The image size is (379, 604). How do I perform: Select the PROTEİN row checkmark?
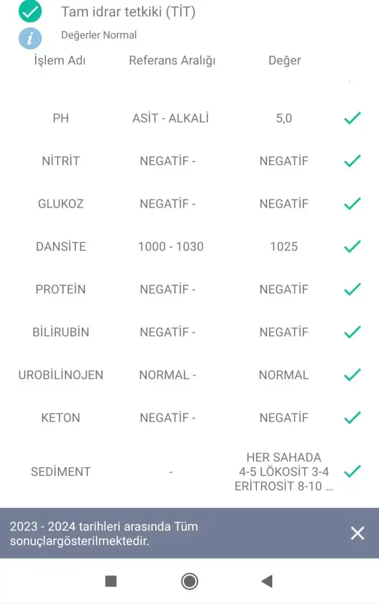[352, 290]
